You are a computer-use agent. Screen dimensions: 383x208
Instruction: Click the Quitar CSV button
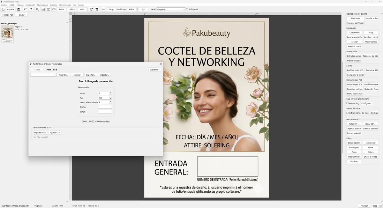pos(55,132)
